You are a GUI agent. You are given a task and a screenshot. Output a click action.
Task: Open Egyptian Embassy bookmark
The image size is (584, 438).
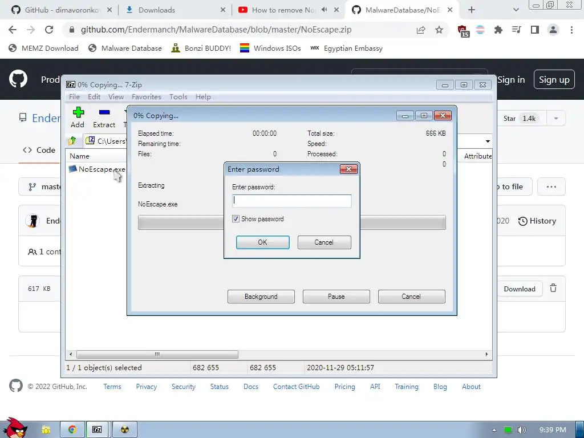click(x=346, y=48)
